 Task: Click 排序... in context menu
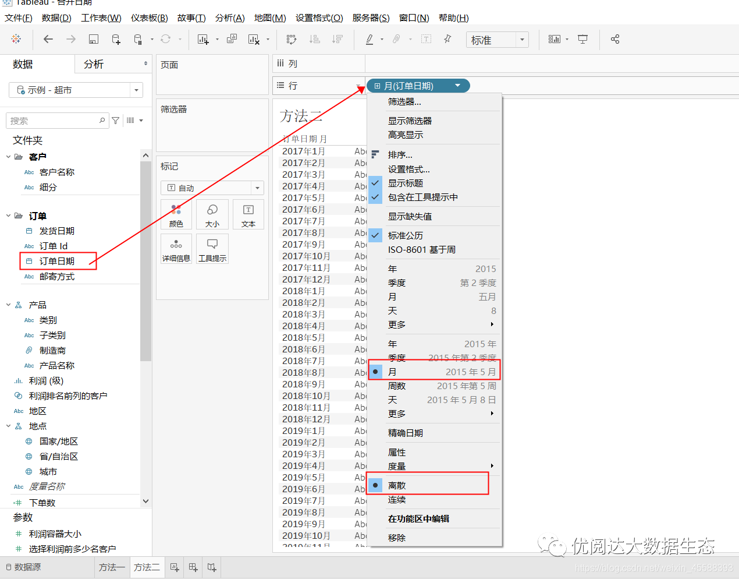pos(434,154)
